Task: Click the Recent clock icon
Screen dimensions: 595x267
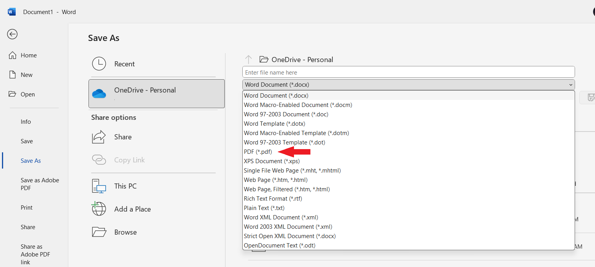Action: click(99, 64)
